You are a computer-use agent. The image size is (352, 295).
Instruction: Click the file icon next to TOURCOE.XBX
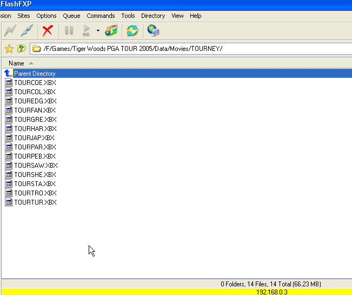click(x=9, y=82)
